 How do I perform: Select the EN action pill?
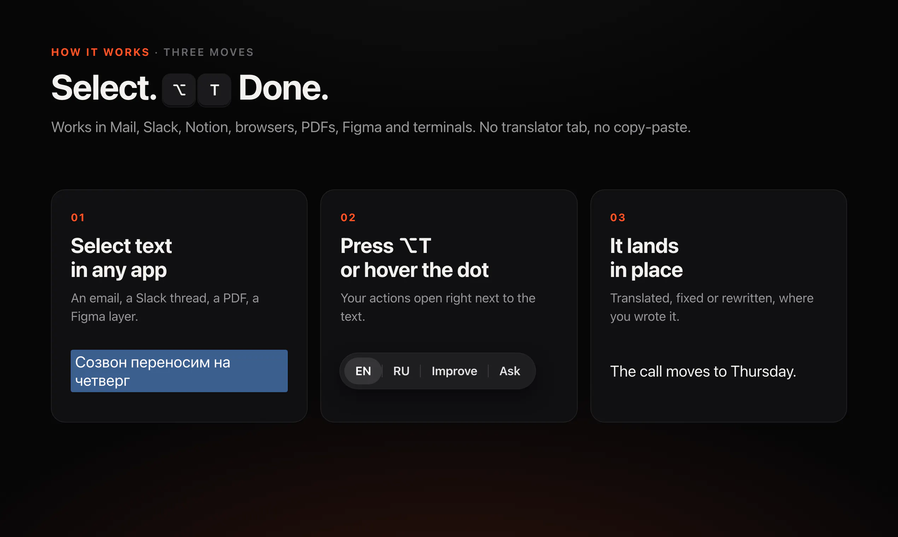tap(363, 371)
